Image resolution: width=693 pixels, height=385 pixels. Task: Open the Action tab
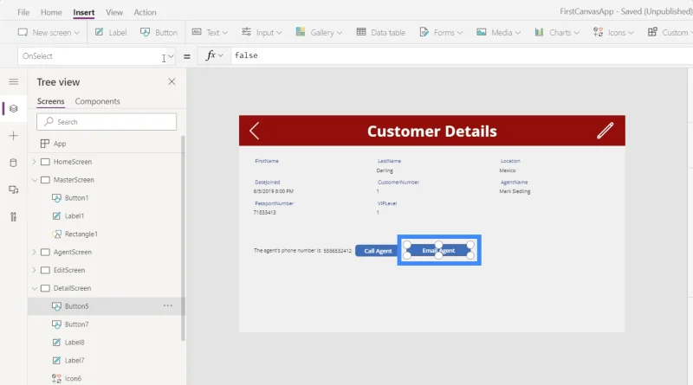(145, 12)
